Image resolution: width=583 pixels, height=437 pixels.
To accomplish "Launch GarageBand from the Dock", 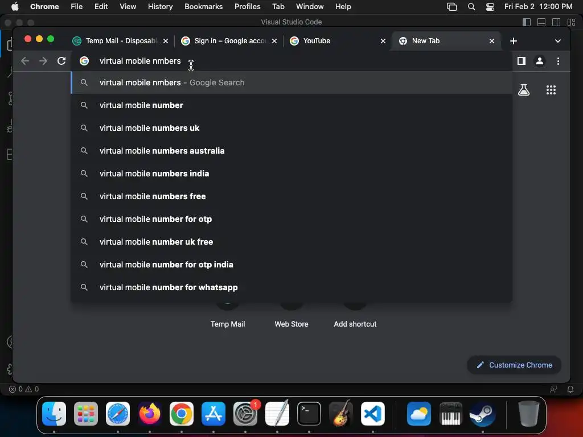I will click(x=341, y=414).
